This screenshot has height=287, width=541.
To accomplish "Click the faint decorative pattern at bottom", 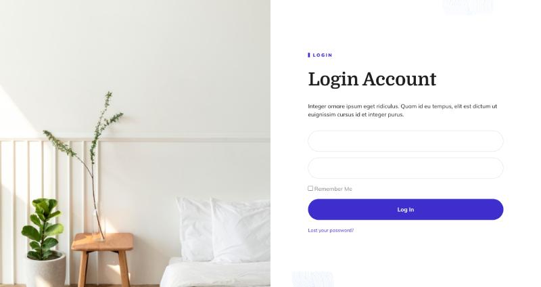I will [x=312, y=279].
